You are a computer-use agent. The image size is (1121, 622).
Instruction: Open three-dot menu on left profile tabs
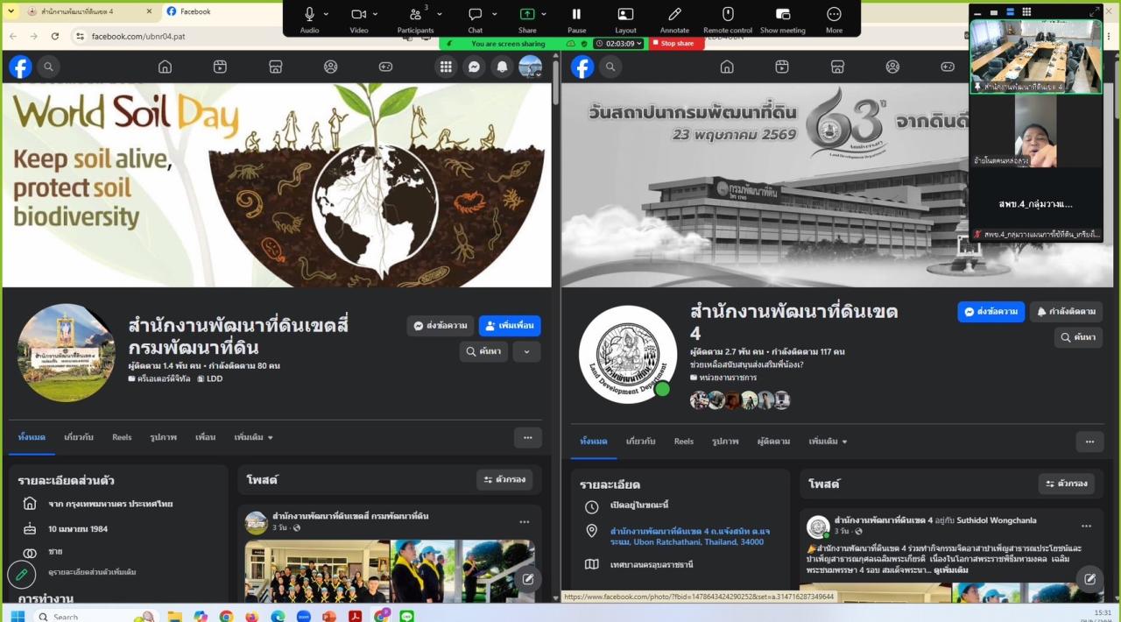point(527,437)
